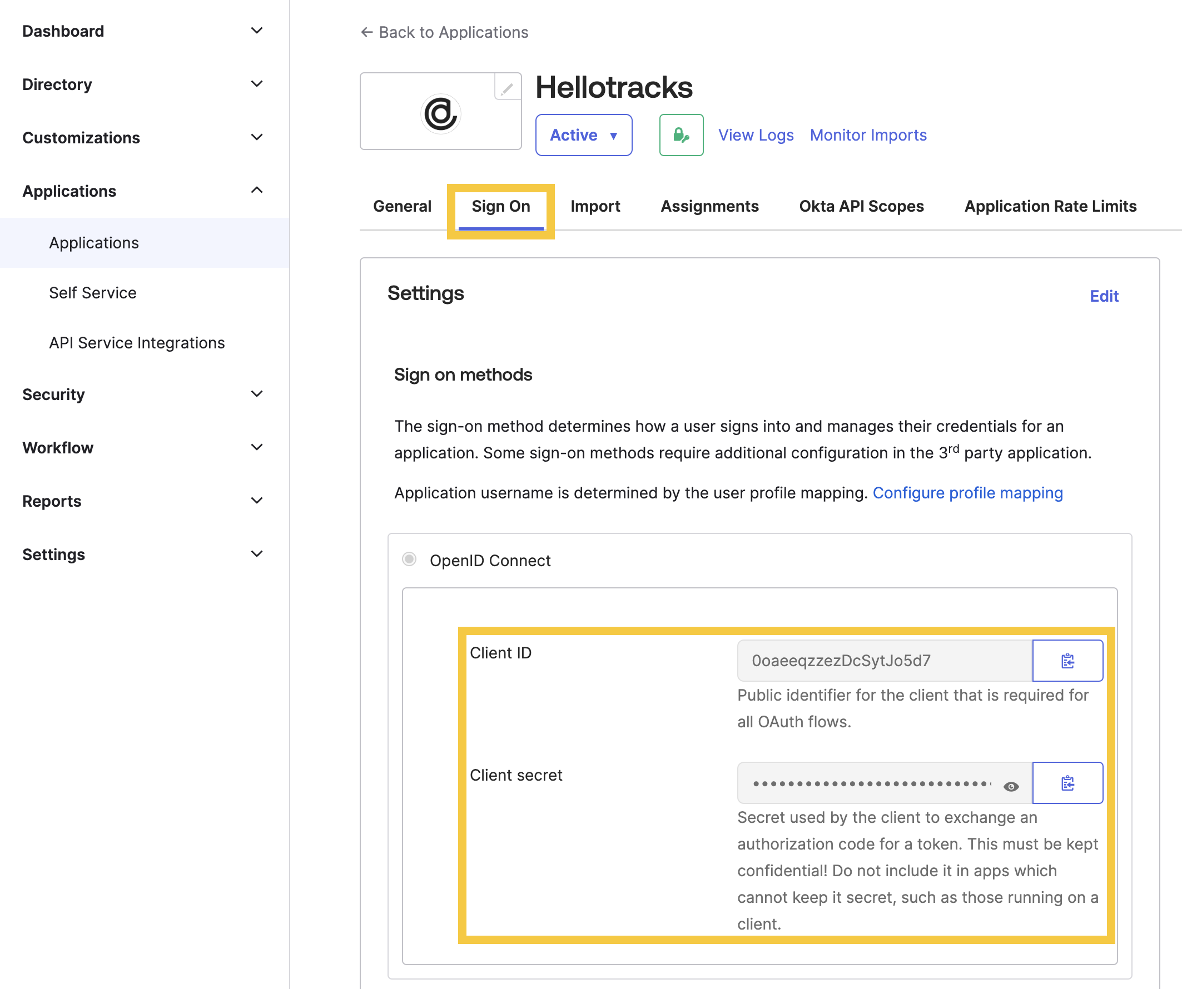This screenshot has width=1182, height=989.
Task: Expand the Reports menu chevron
Action: pos(257,501)
